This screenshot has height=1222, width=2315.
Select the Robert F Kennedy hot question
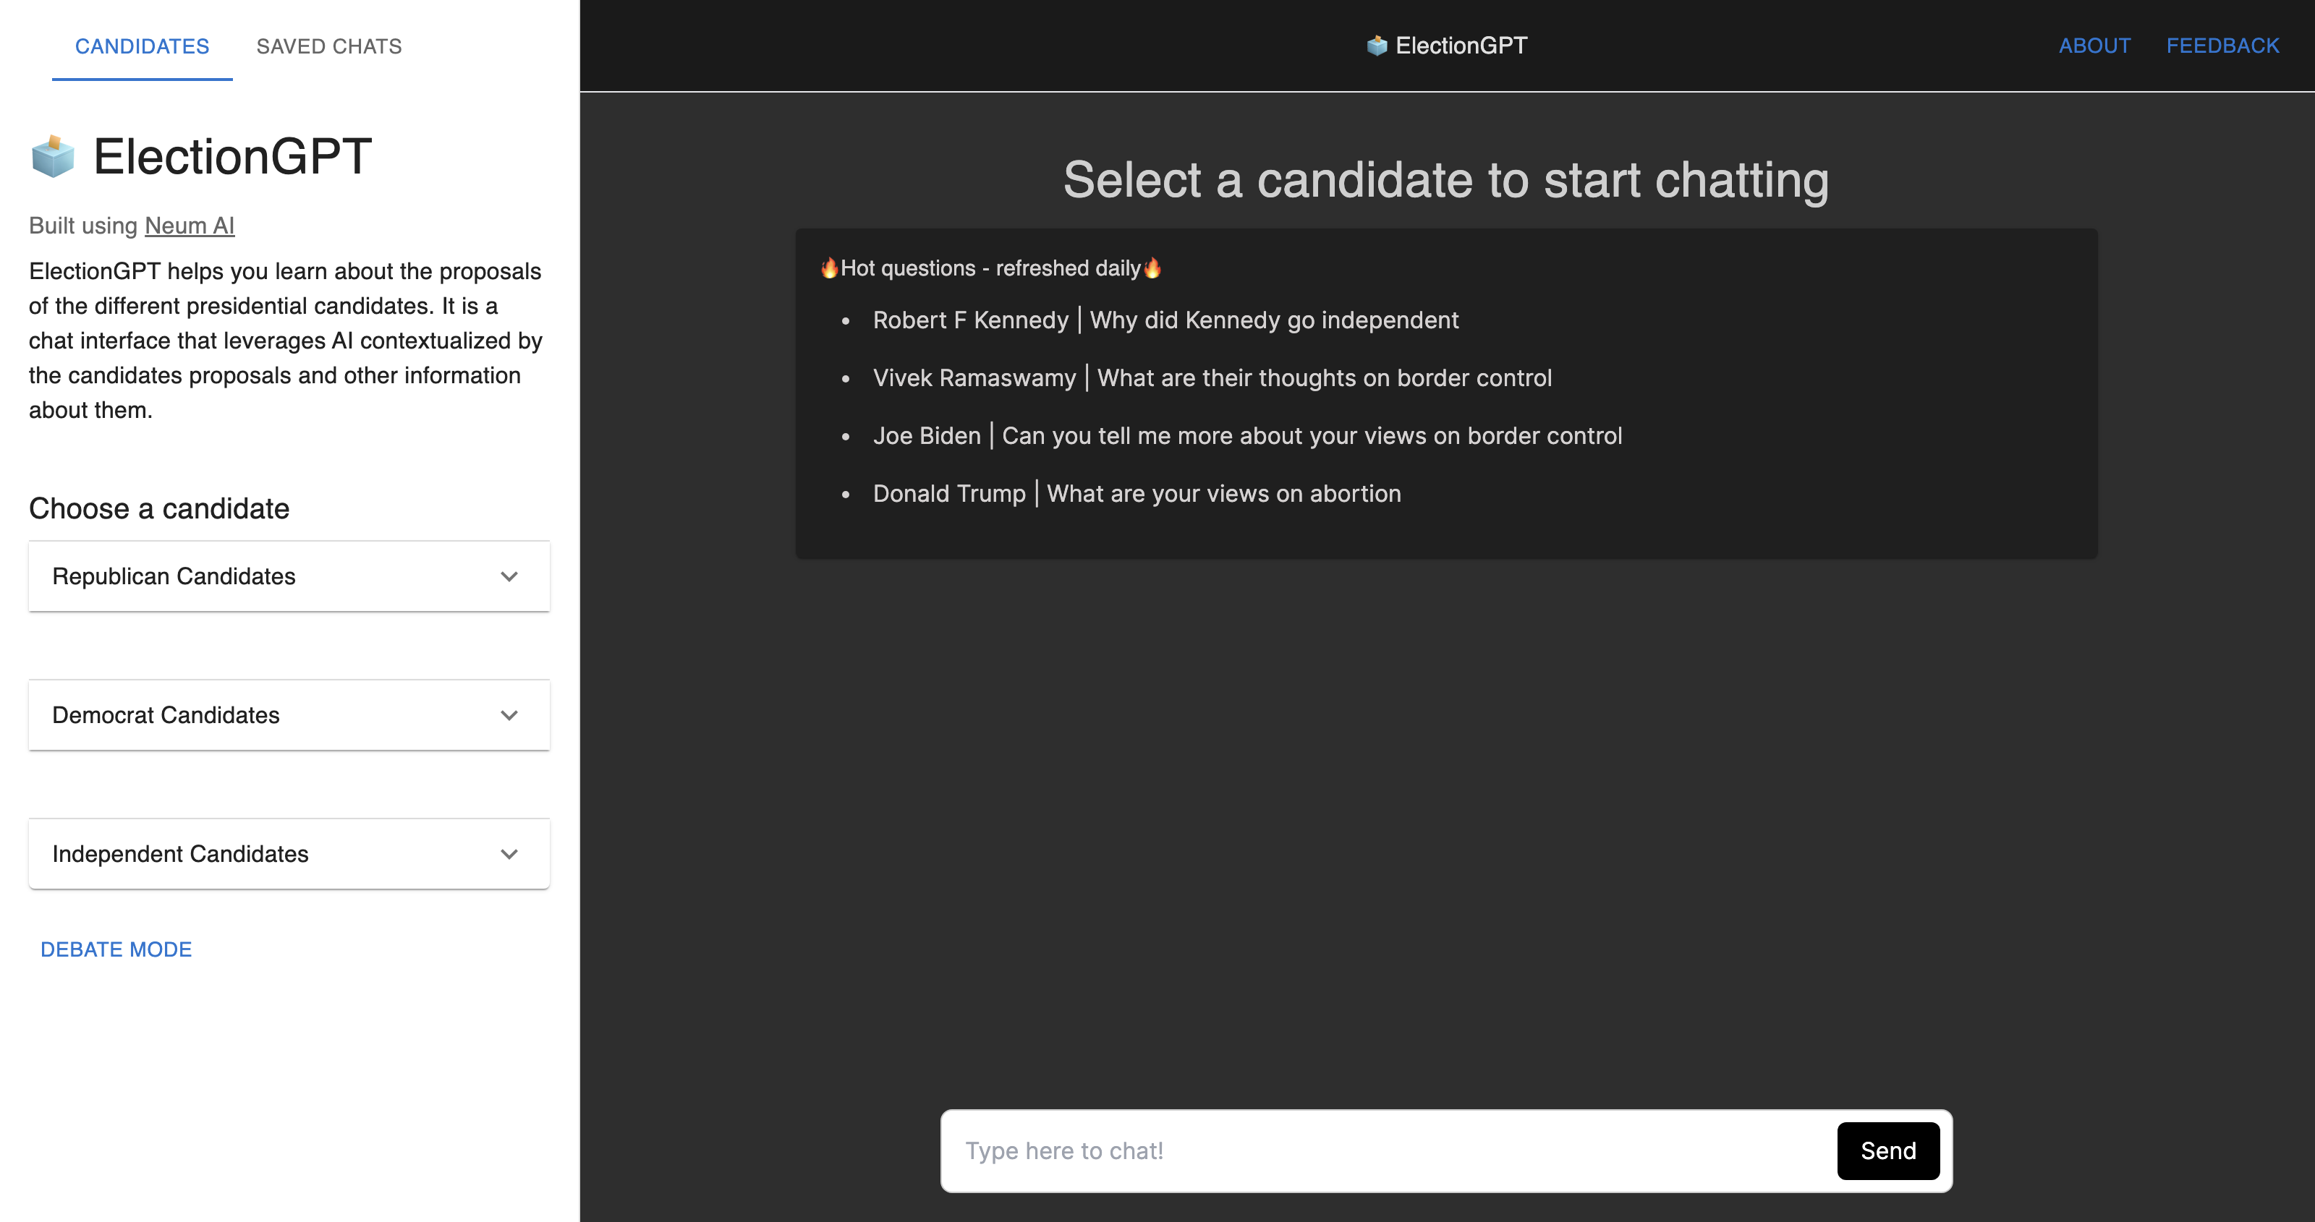coord(1165,321)
